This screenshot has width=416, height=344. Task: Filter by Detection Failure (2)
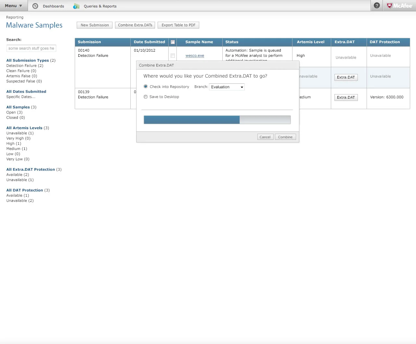25,66
